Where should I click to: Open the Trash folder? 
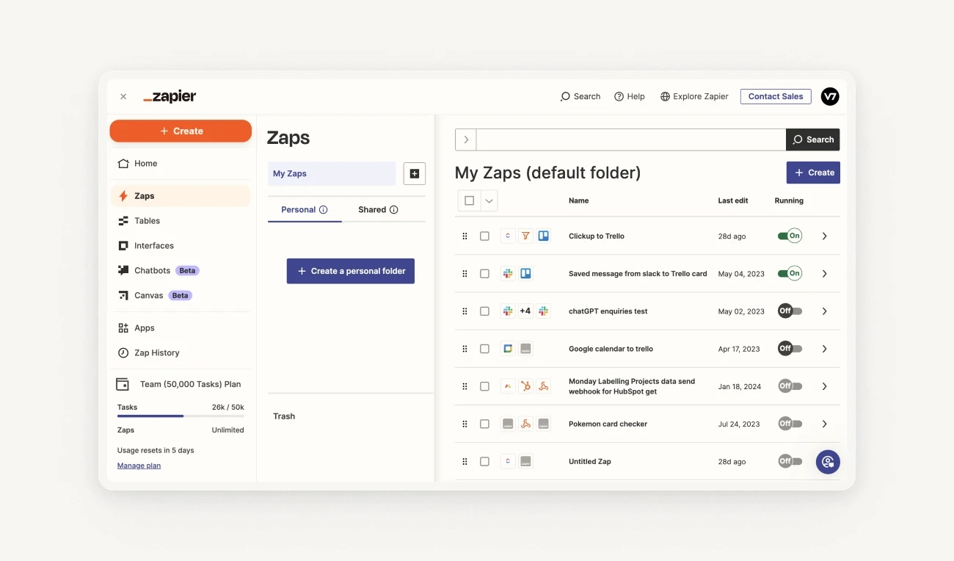(284, 416)
